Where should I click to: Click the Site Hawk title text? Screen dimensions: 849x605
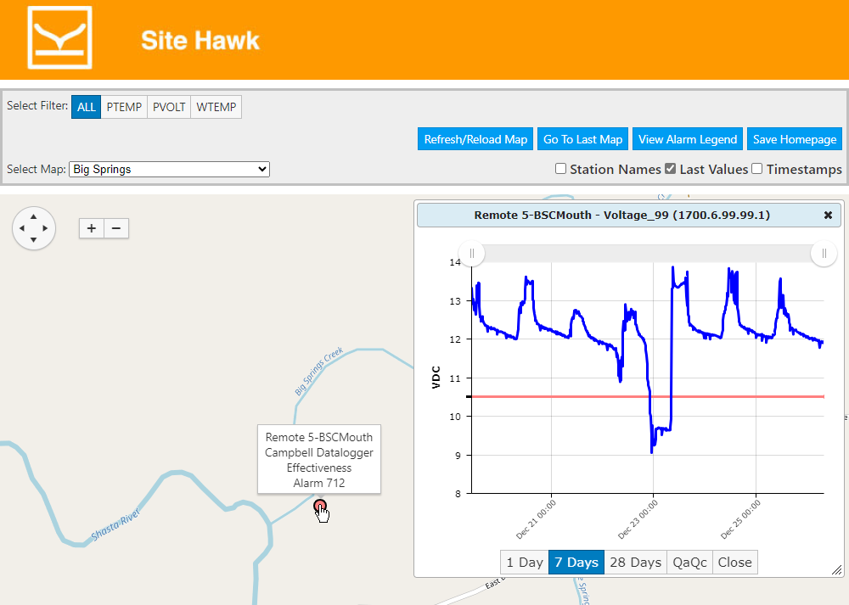tap(200, 41)
